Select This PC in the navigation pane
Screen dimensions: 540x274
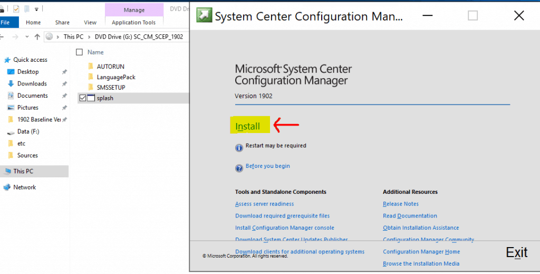click(23, 171)
